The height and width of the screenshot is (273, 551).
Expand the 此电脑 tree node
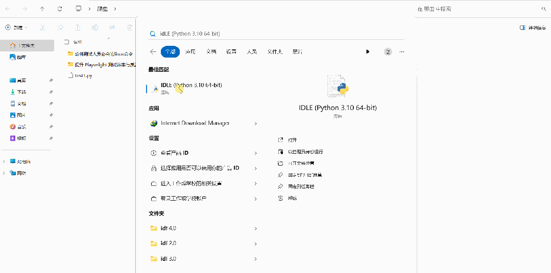pyautogui.click(x=4, y=161)
